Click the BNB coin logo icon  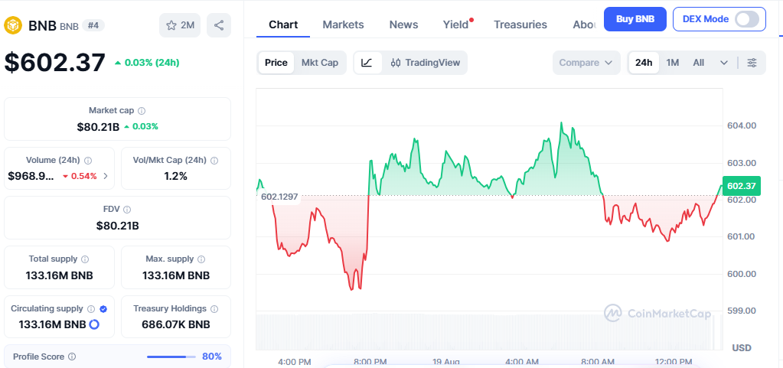[14, 25]
